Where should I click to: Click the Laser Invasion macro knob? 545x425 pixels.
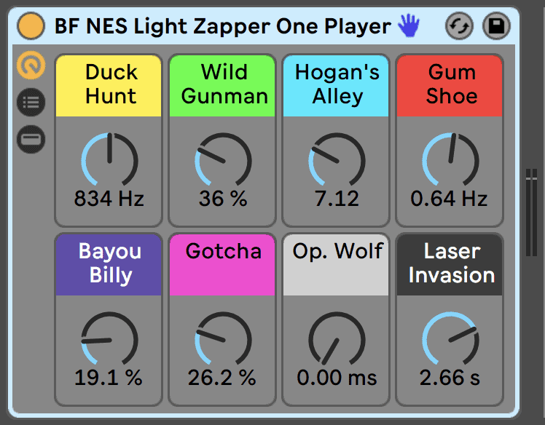pos(450,339)
